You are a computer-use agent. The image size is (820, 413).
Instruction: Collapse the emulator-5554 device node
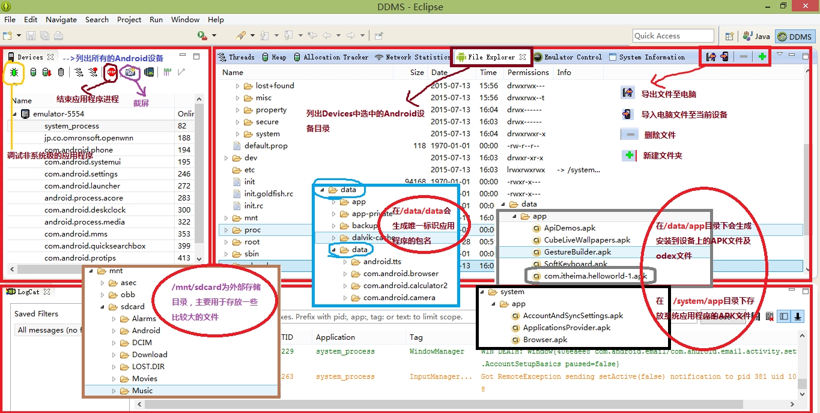pyautogui.click(x=14, y=114)
